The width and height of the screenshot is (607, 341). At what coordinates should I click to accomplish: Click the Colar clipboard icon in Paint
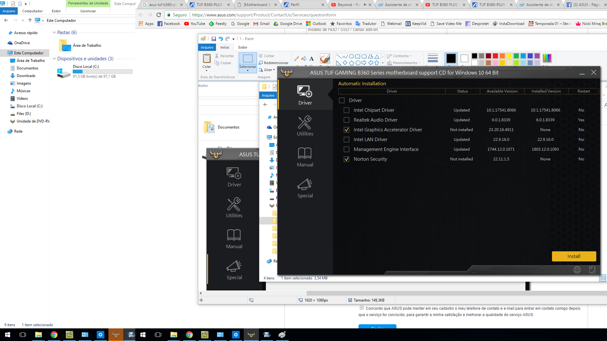pos(207,59)
